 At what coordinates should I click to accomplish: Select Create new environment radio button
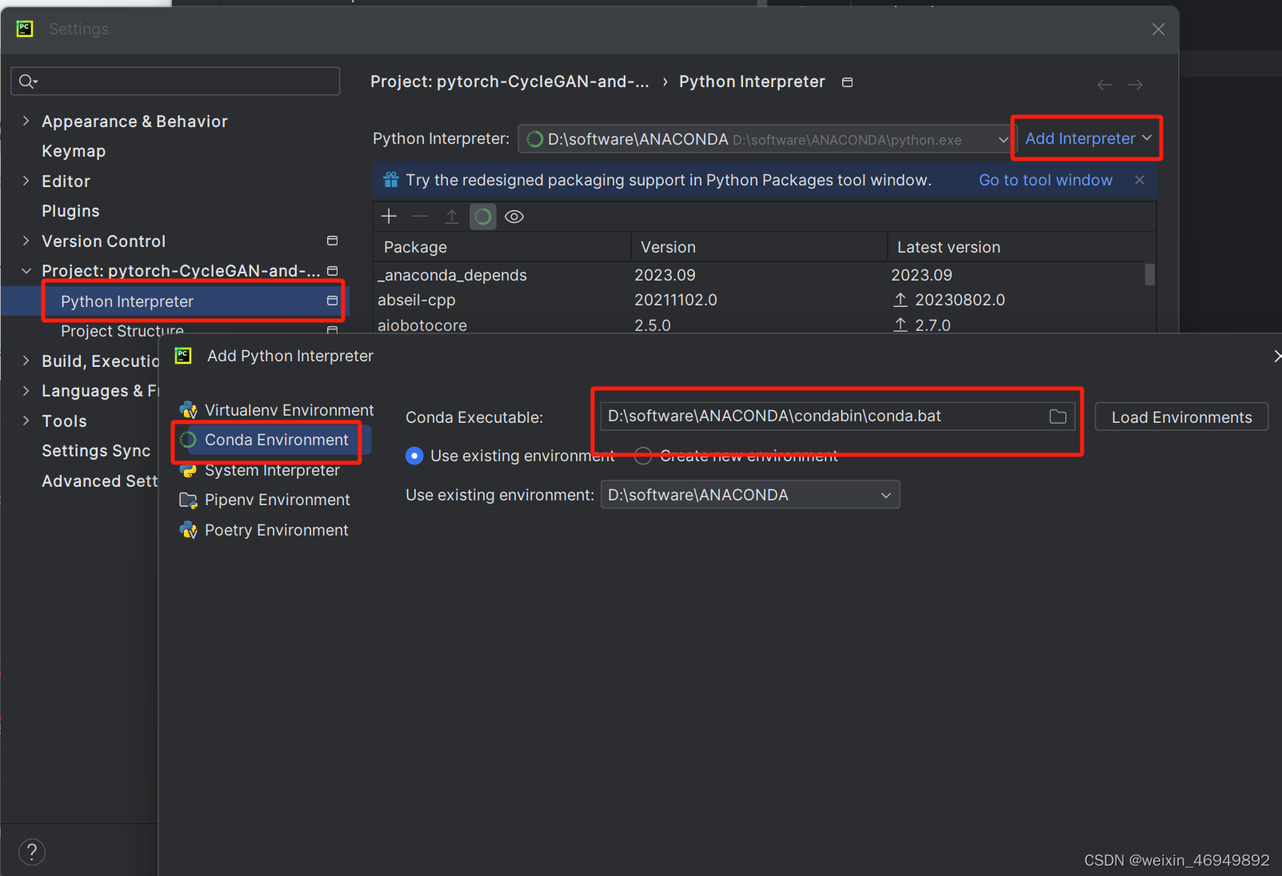click(x=643, y=456)
